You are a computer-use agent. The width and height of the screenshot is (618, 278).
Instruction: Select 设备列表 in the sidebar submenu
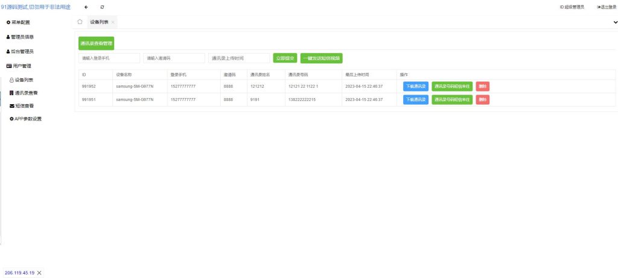pyautogui.click(x=22, y=80)
